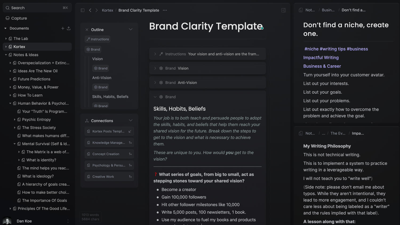Open the Future Predictions document
This screenshot has width=400, height=225.
(34, 79)
